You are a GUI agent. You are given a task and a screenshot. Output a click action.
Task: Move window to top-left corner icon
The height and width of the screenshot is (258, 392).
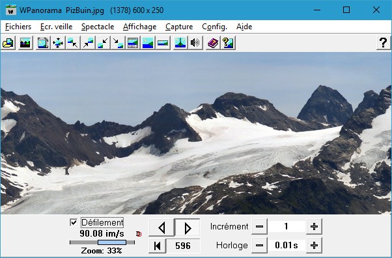pos(73,43)
